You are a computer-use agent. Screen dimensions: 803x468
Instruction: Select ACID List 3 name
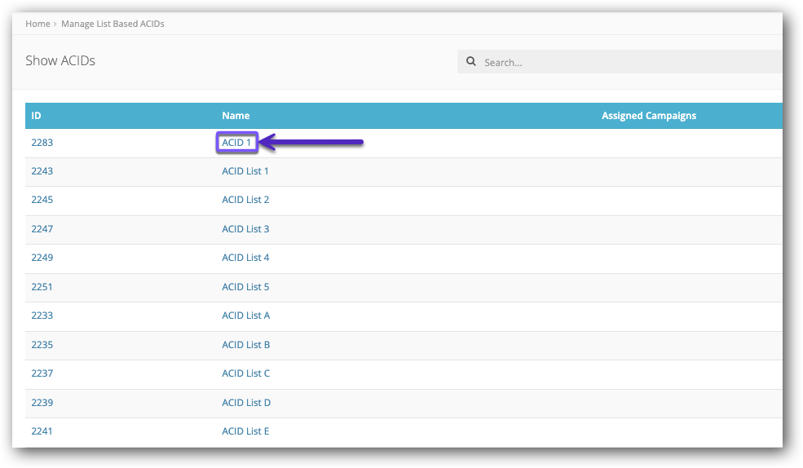[245, 229]
